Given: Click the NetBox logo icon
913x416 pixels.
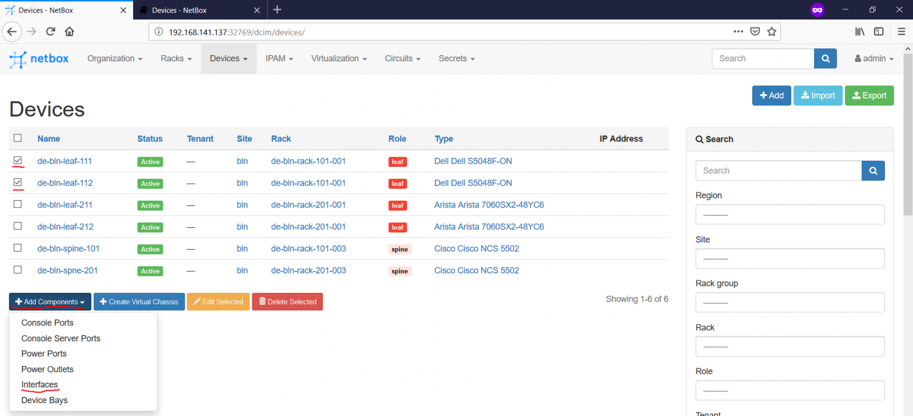Looking at the screenshot, I should click(x=18, y=59).
